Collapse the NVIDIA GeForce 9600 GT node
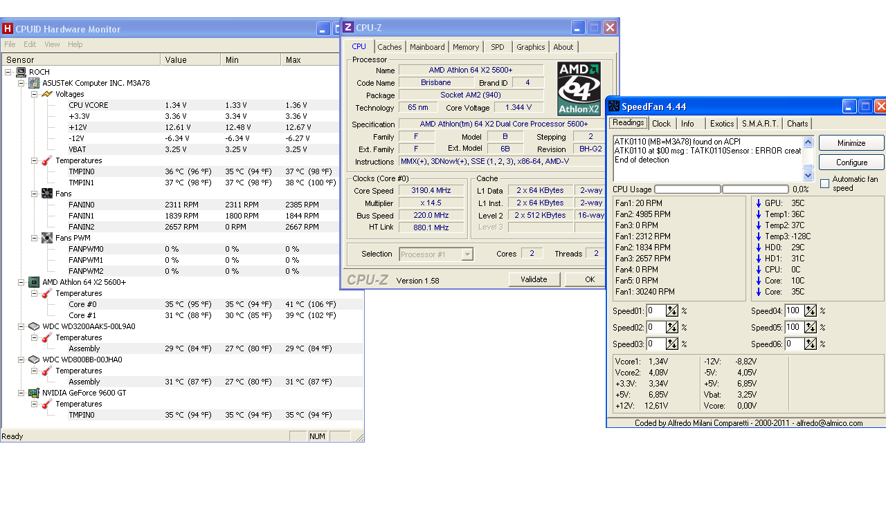886x531 pixels. (x=21, y=393)
